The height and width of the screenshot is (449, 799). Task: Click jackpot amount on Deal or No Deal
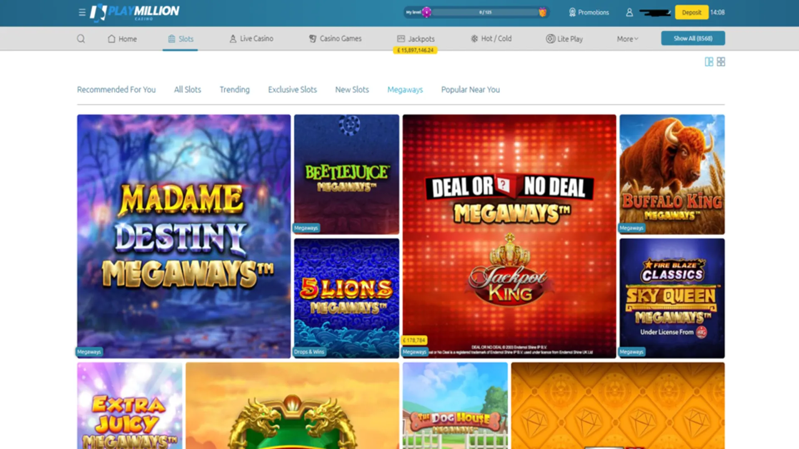pyautogui.click(x=414, y=340)
